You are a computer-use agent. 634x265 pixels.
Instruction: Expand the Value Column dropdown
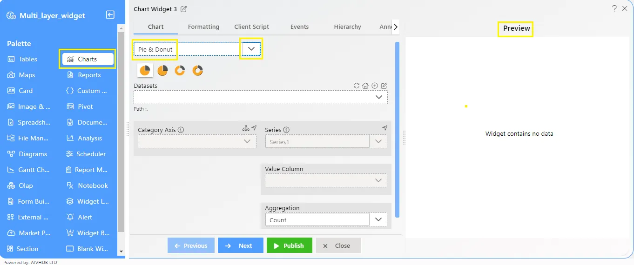[x=378, y=180]
